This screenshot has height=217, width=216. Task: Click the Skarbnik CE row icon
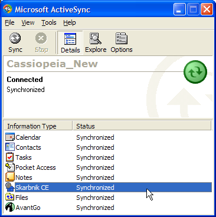point(10,187)
